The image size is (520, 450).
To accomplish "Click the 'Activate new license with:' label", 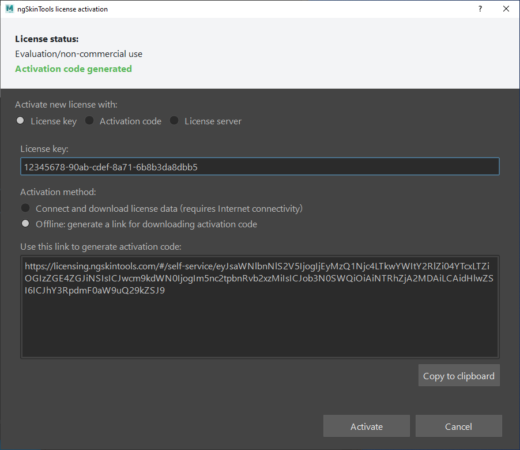I will coord(66,105).
